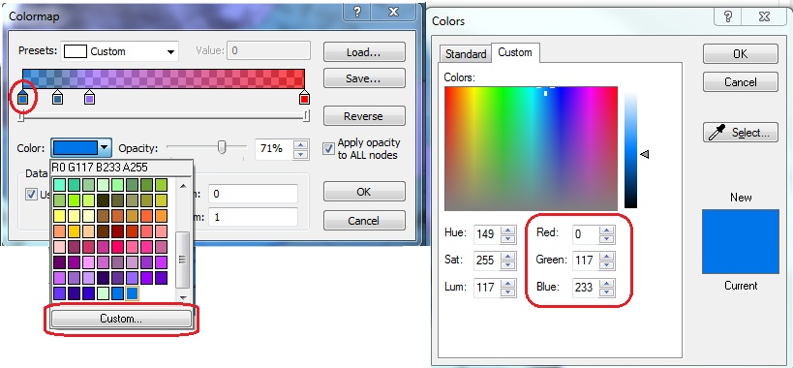Click the help question mark in the Colormap dialog

[357, 12]
